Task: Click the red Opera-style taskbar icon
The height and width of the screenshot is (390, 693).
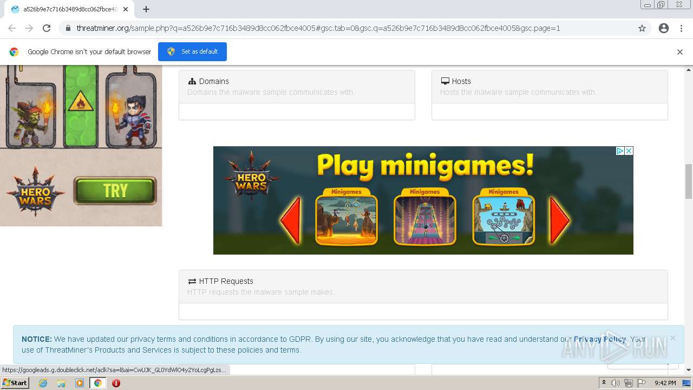Action: 116,383
